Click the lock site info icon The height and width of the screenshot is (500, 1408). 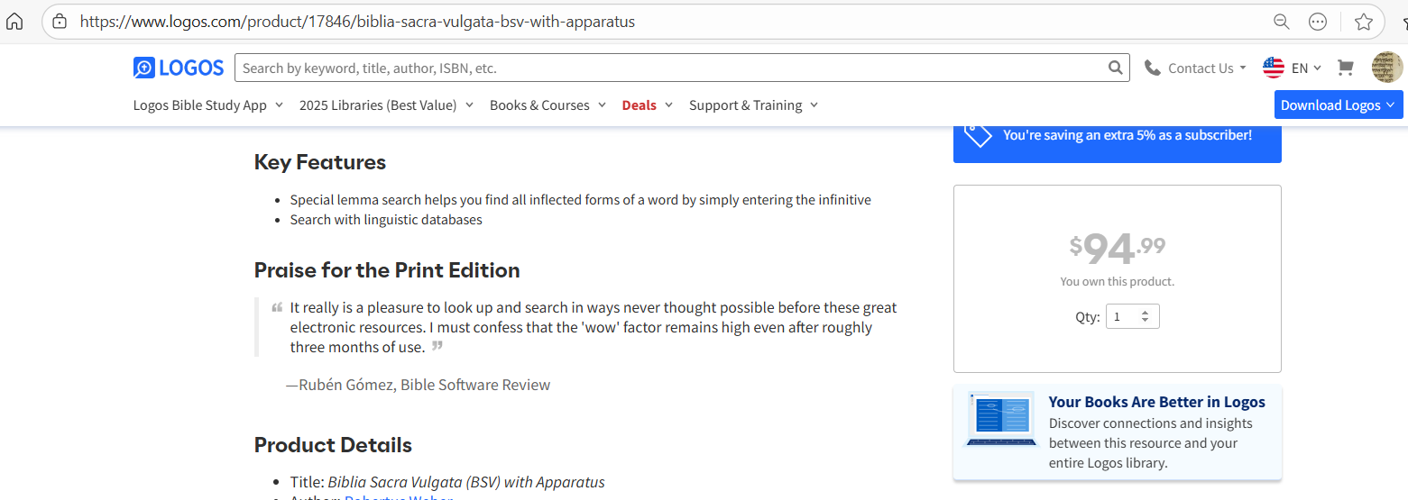(x=60, y=22)
